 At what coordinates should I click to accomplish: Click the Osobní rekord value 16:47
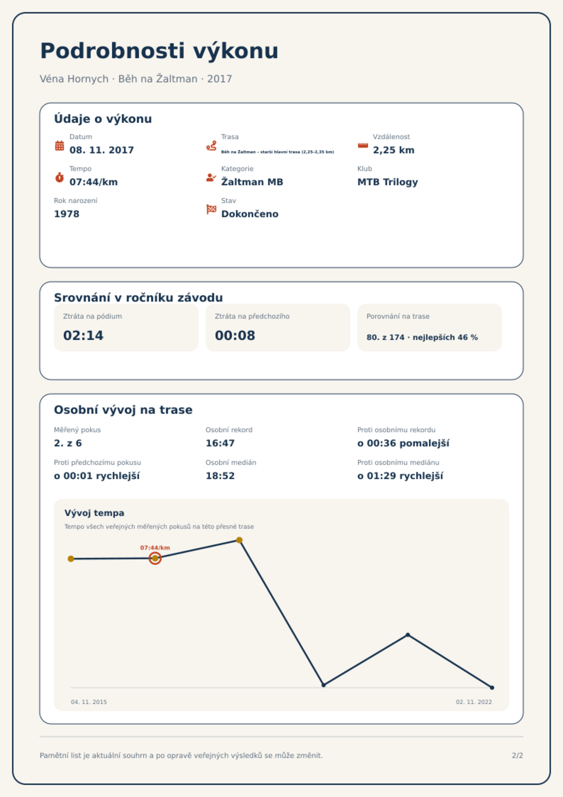[x=220, y=443]
